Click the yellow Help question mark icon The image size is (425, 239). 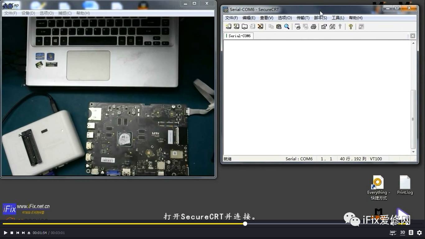pos(351,27)
